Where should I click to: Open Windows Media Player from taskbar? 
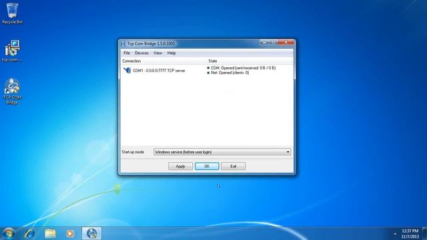(70, 233)
